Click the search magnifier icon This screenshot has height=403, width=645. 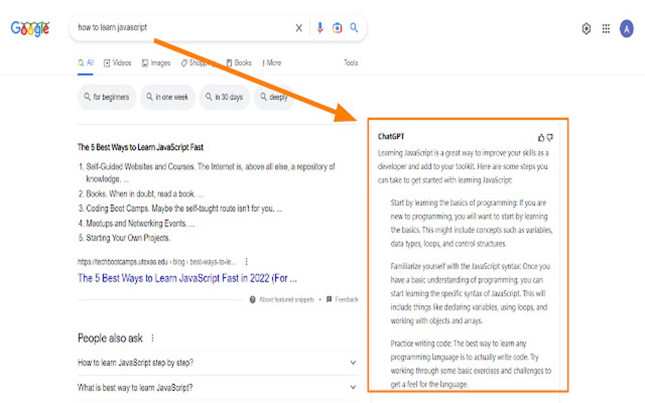[354, 28]
